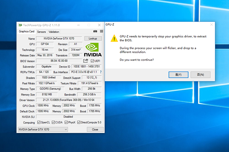Click the Memory Size value 8192 MB
Screen dimensions: 229x152
(47, 94)
